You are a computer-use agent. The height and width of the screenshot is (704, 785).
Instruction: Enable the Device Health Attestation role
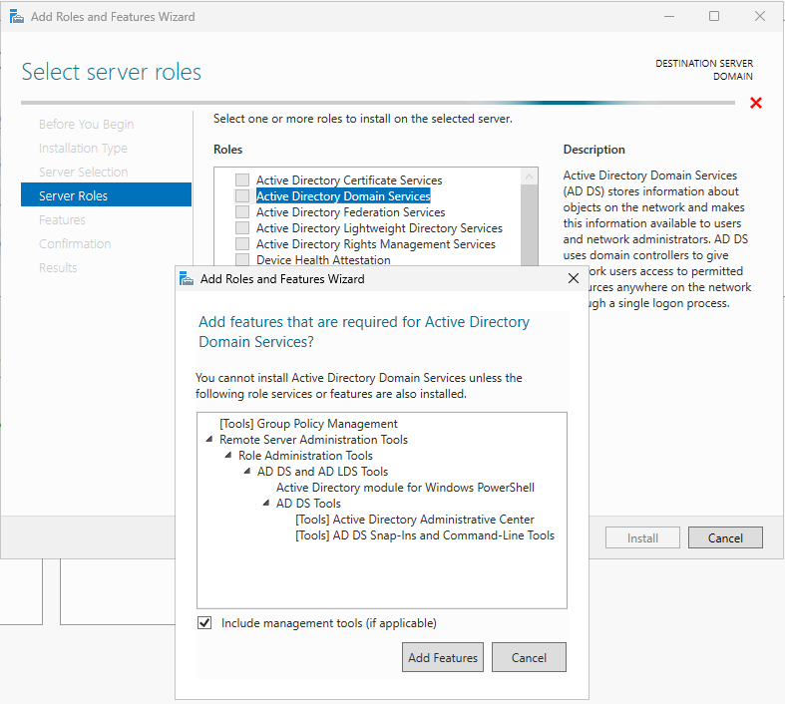(242, 260)
